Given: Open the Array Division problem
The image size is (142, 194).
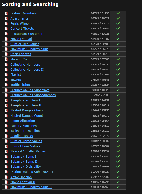Looking at the screenshot, I should tap(21, 177).
